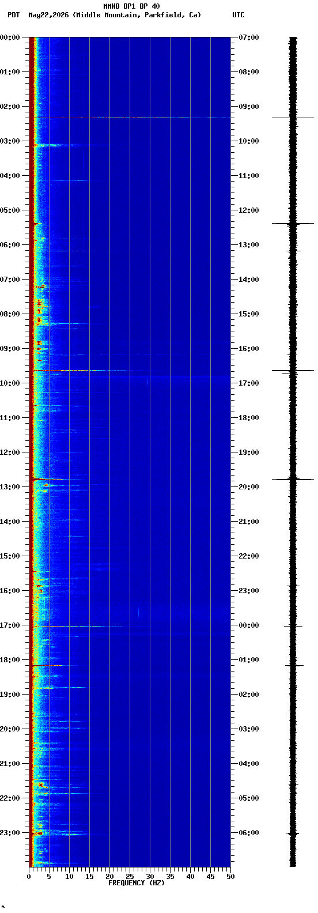Select the '35' tick on frequency axis
Screen dimensions: 318x913
click(x=170, y=877)
